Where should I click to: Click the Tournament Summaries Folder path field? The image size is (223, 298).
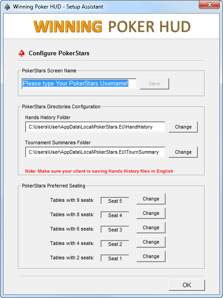(95, 152)
